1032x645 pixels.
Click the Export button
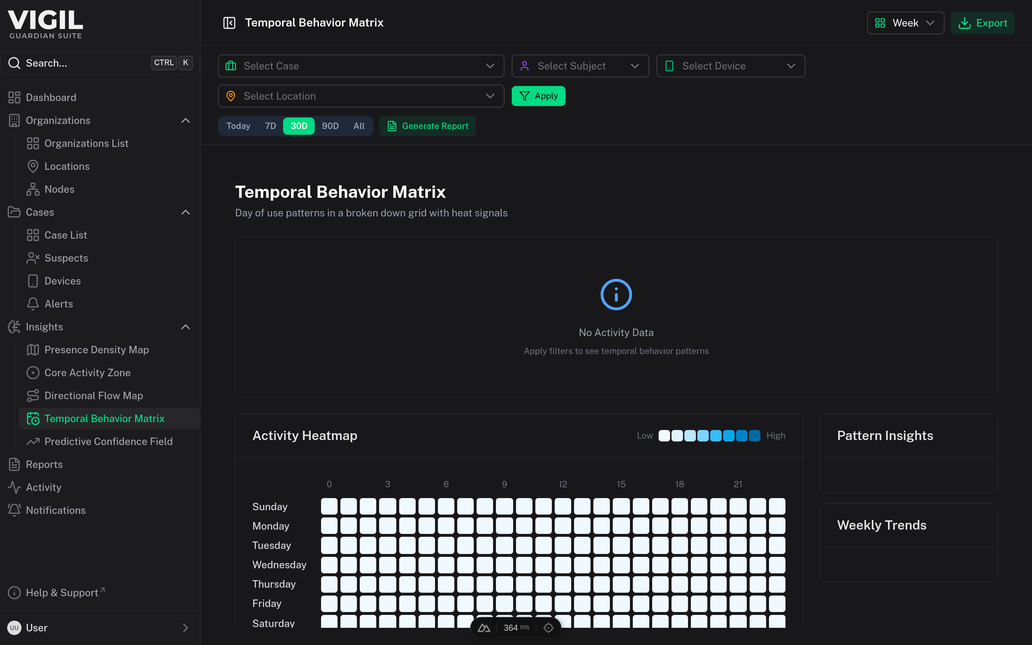point(982,23)
